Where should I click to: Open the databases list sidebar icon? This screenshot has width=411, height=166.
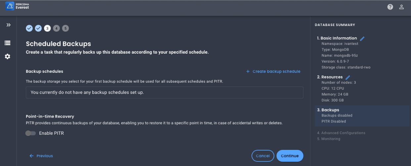(x=7, y=43)
